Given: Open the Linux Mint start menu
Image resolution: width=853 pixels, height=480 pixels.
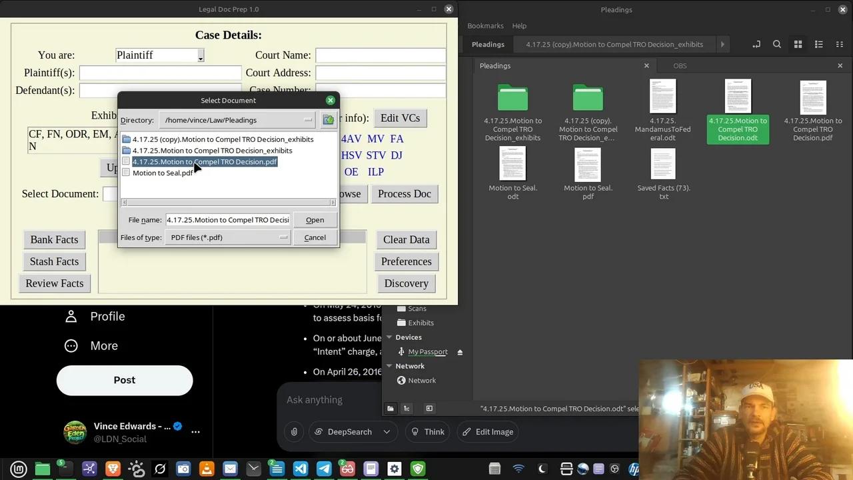Looking at the screenshot, I should [x=19, y=469].
